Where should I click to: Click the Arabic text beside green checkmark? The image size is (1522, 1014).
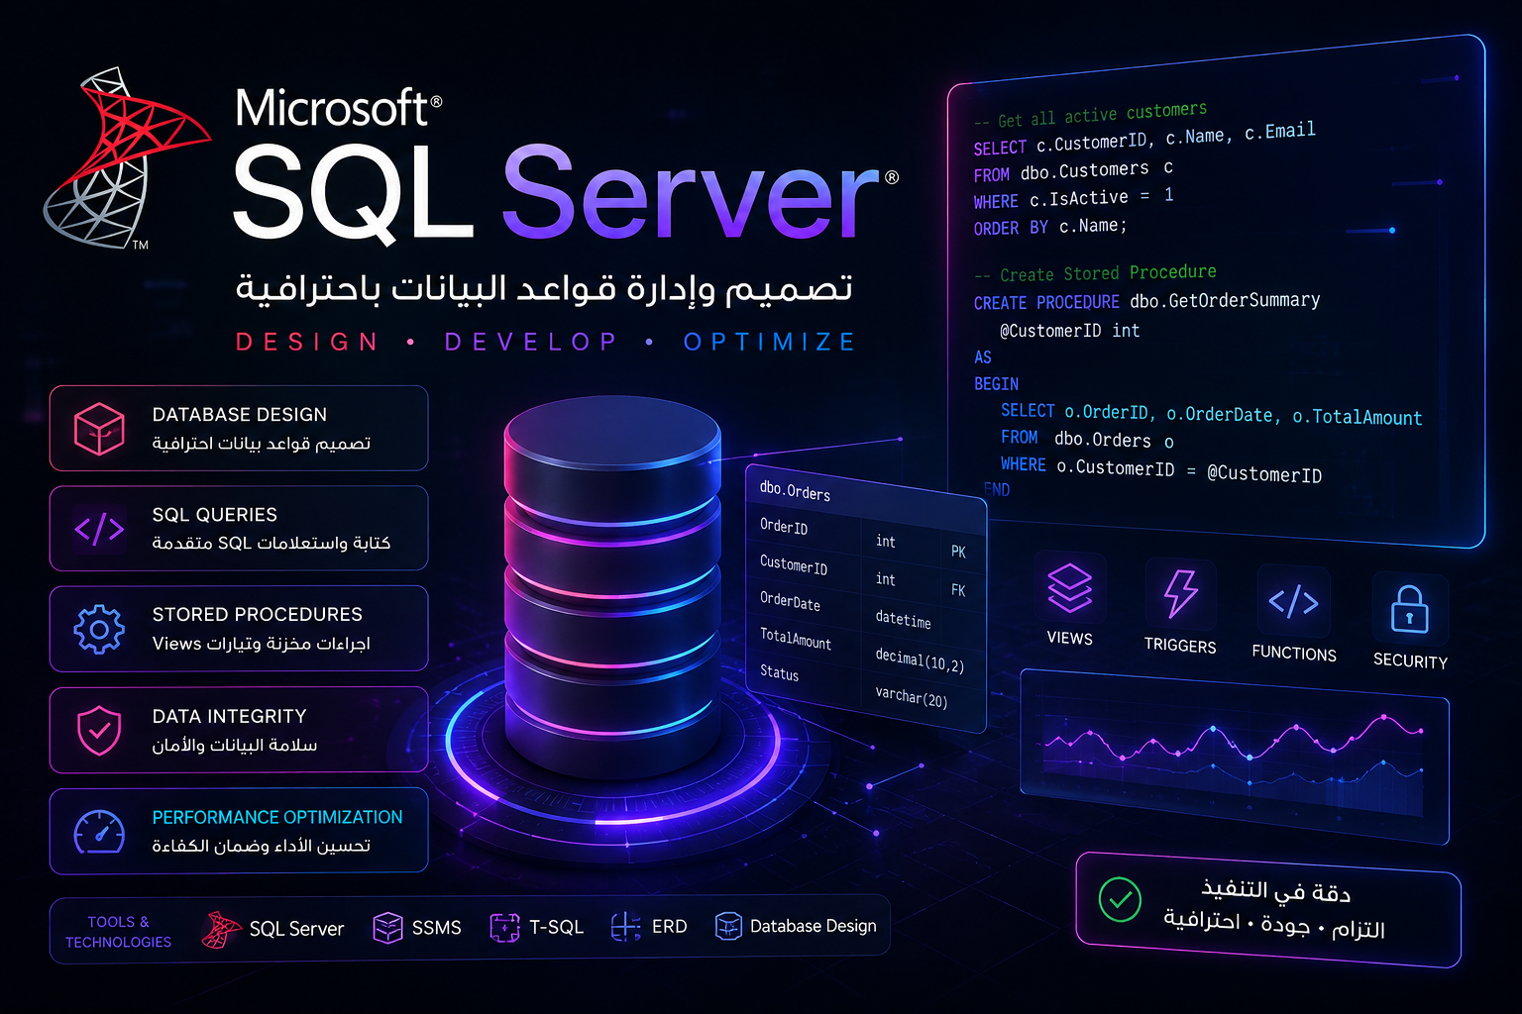(1274, 908)
